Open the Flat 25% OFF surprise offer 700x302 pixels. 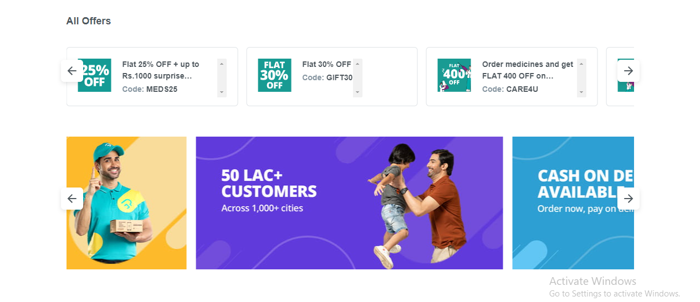point(161,70)
